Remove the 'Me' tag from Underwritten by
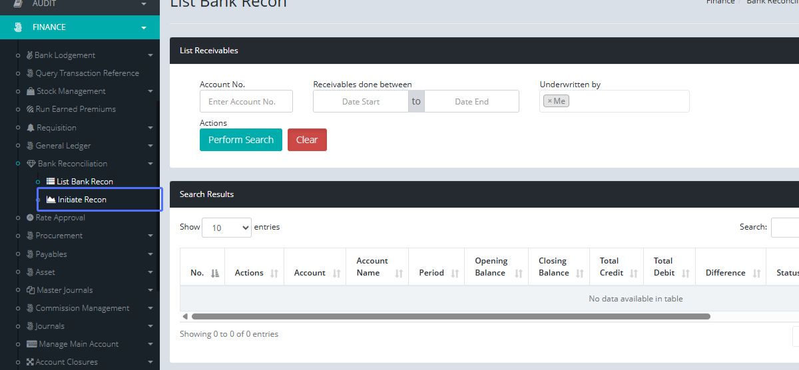The height and width of the screenshot is (370, 799). [x=549, y=101]
